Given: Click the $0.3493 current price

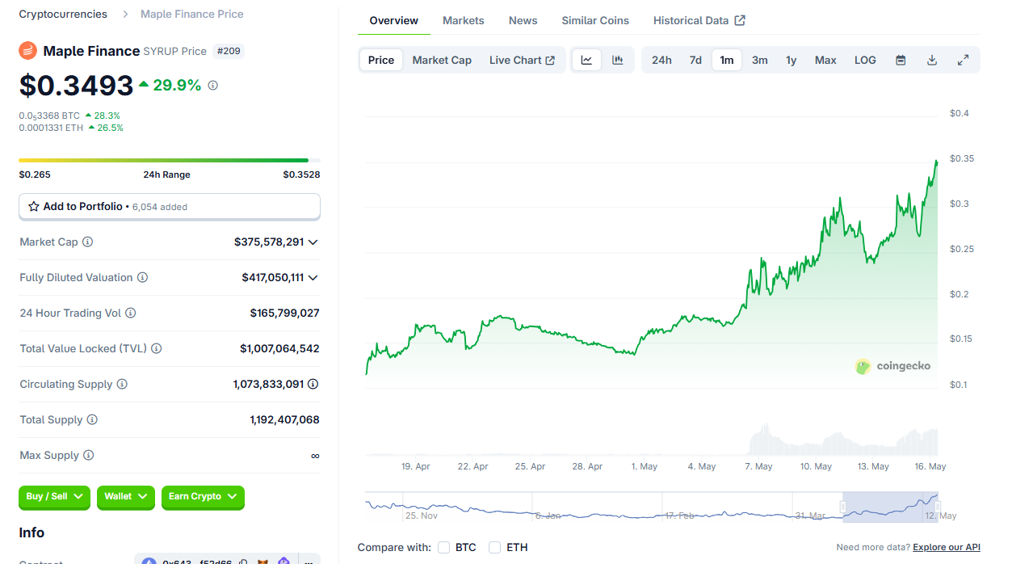Looking at the screenshot, I should (76, 85).
